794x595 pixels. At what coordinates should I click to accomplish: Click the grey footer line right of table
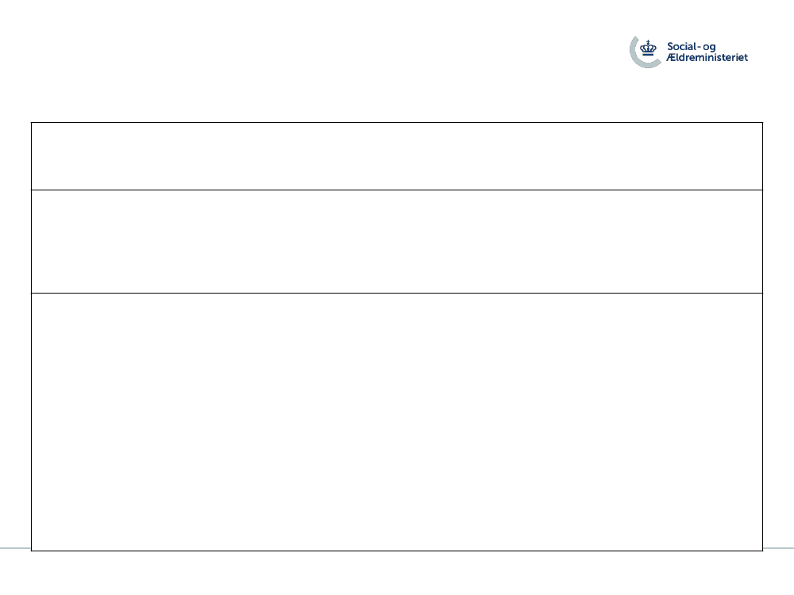tap(778, 548)
